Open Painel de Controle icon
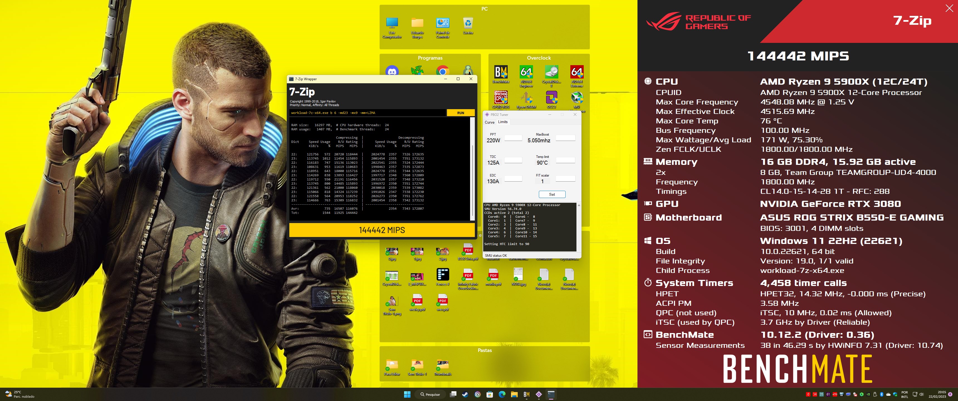This screenshot has height=401, width=958. point(443,28)
